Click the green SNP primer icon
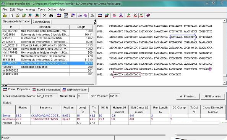 point(128,15)
